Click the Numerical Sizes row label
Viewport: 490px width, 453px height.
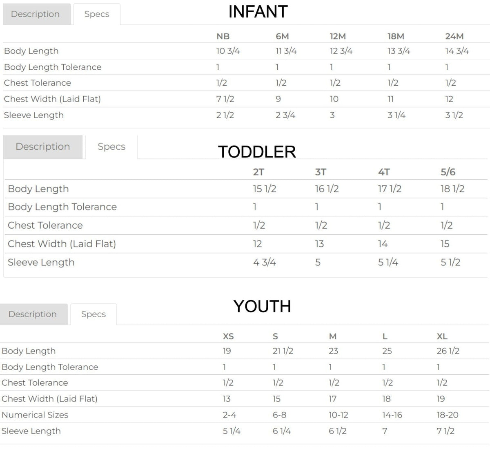point(35,415)
